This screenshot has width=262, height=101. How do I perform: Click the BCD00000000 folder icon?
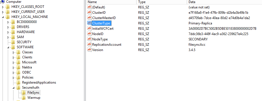click(x=13, y=22)
